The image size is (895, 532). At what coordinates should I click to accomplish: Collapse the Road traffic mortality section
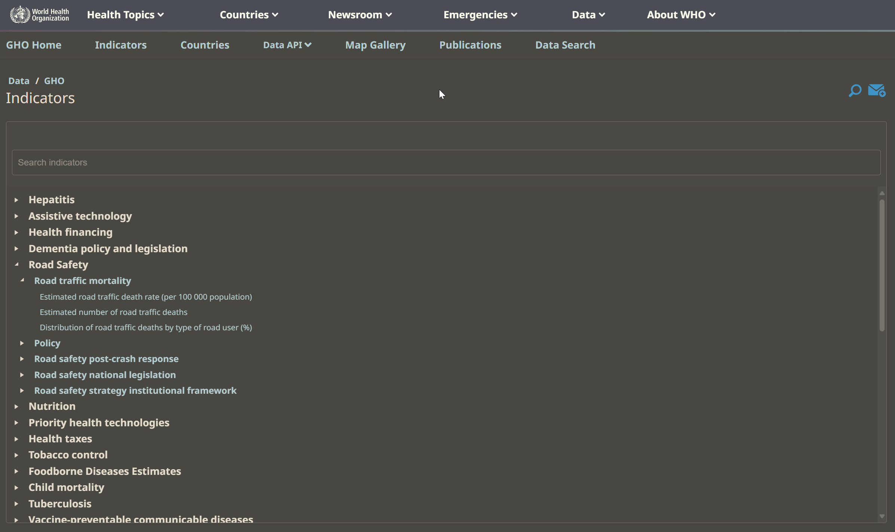[22, 281]
